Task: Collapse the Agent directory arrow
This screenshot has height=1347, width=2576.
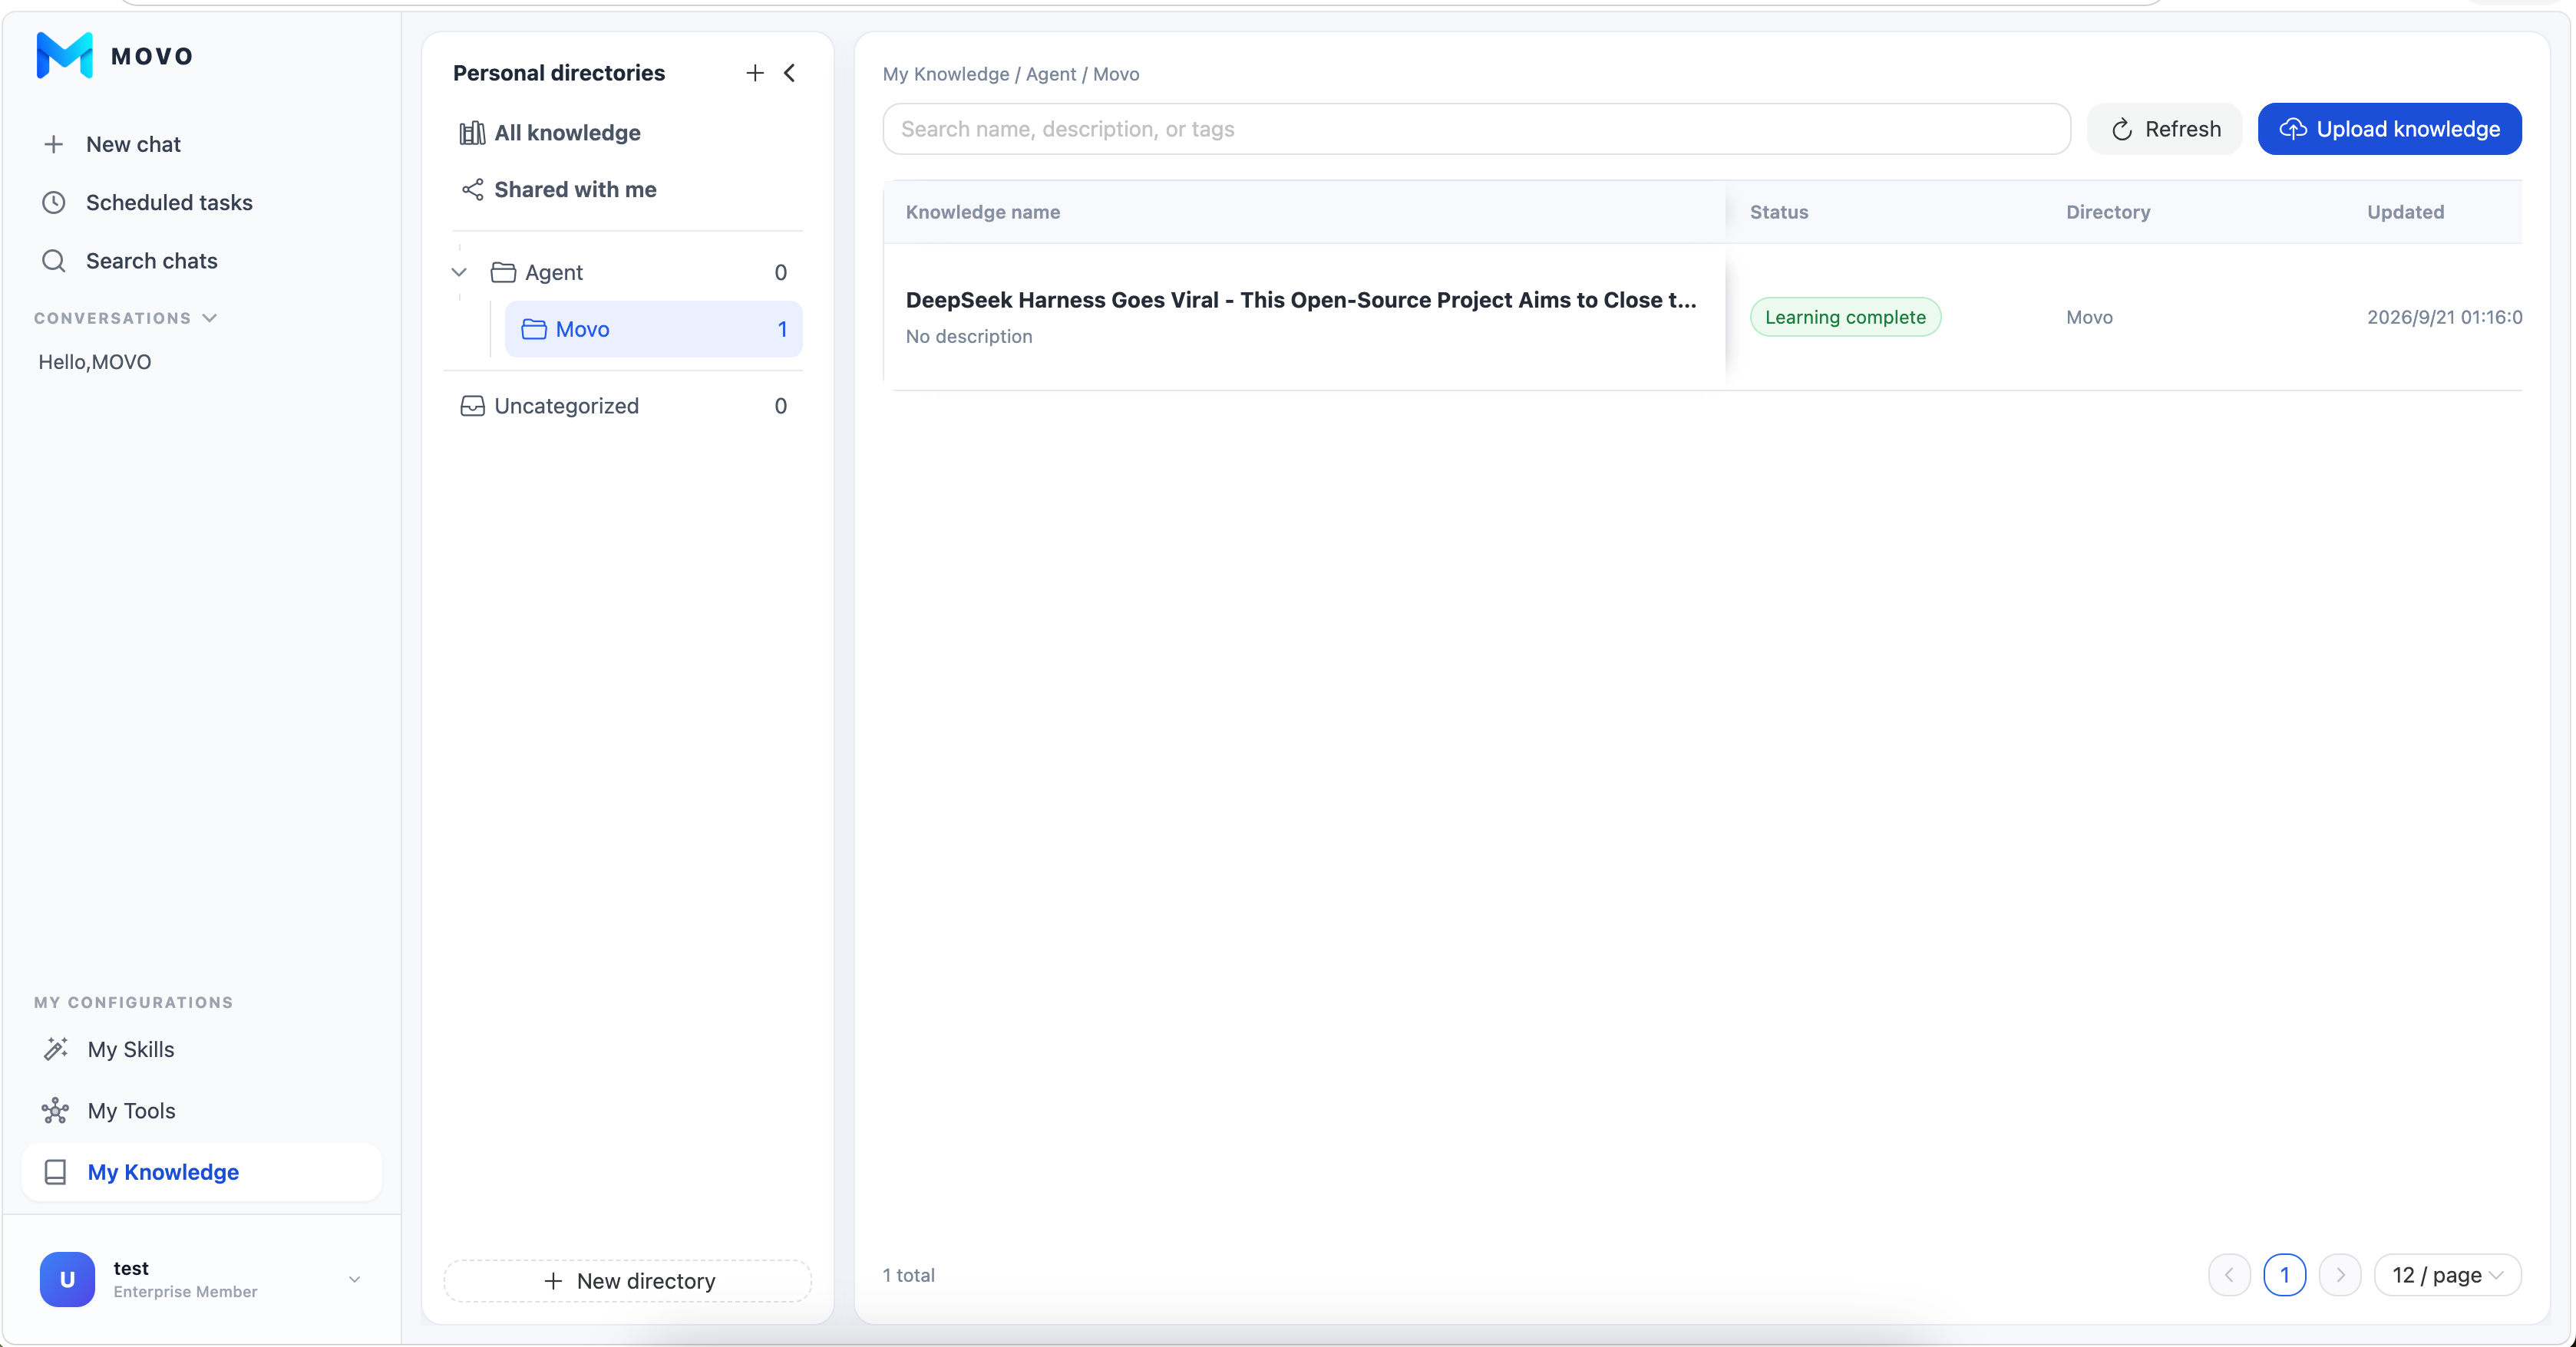Action: (x=459, y=272)
